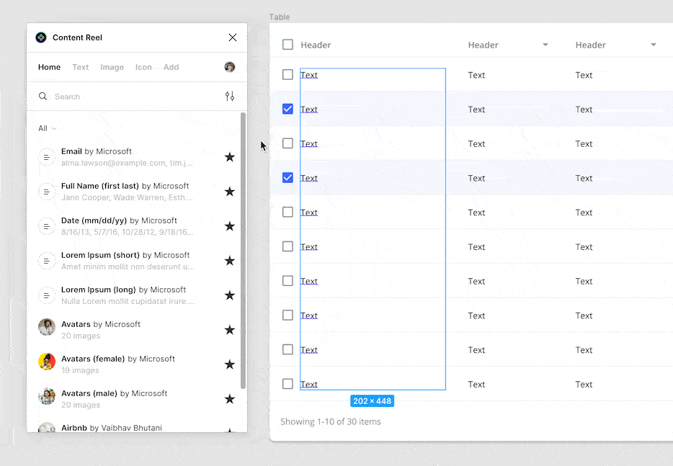Open the filter settings sliders icon
This screenshot has height=466, width=673.
tap(230, 96)
